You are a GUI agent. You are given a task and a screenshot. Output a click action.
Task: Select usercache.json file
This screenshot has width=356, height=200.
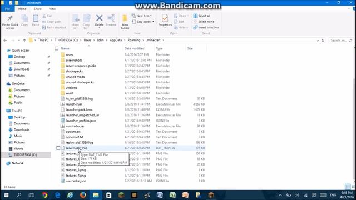[76, 181]
